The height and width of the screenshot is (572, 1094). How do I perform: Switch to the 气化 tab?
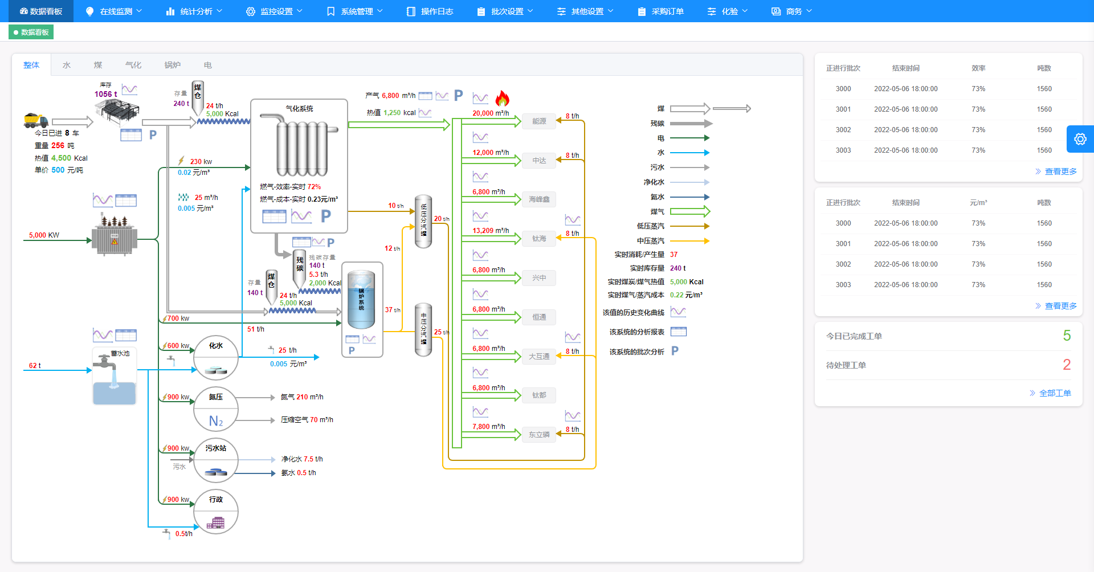point(133,65)
